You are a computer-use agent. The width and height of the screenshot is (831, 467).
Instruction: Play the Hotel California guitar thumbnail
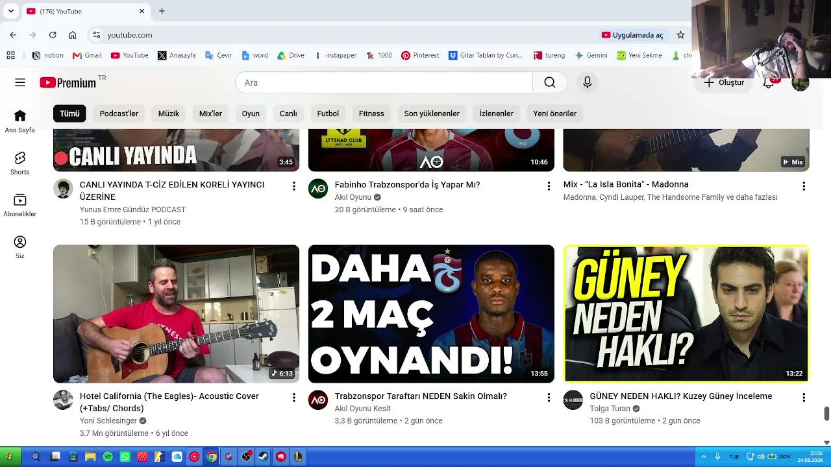pyautogui.click(x=176, y=314)
